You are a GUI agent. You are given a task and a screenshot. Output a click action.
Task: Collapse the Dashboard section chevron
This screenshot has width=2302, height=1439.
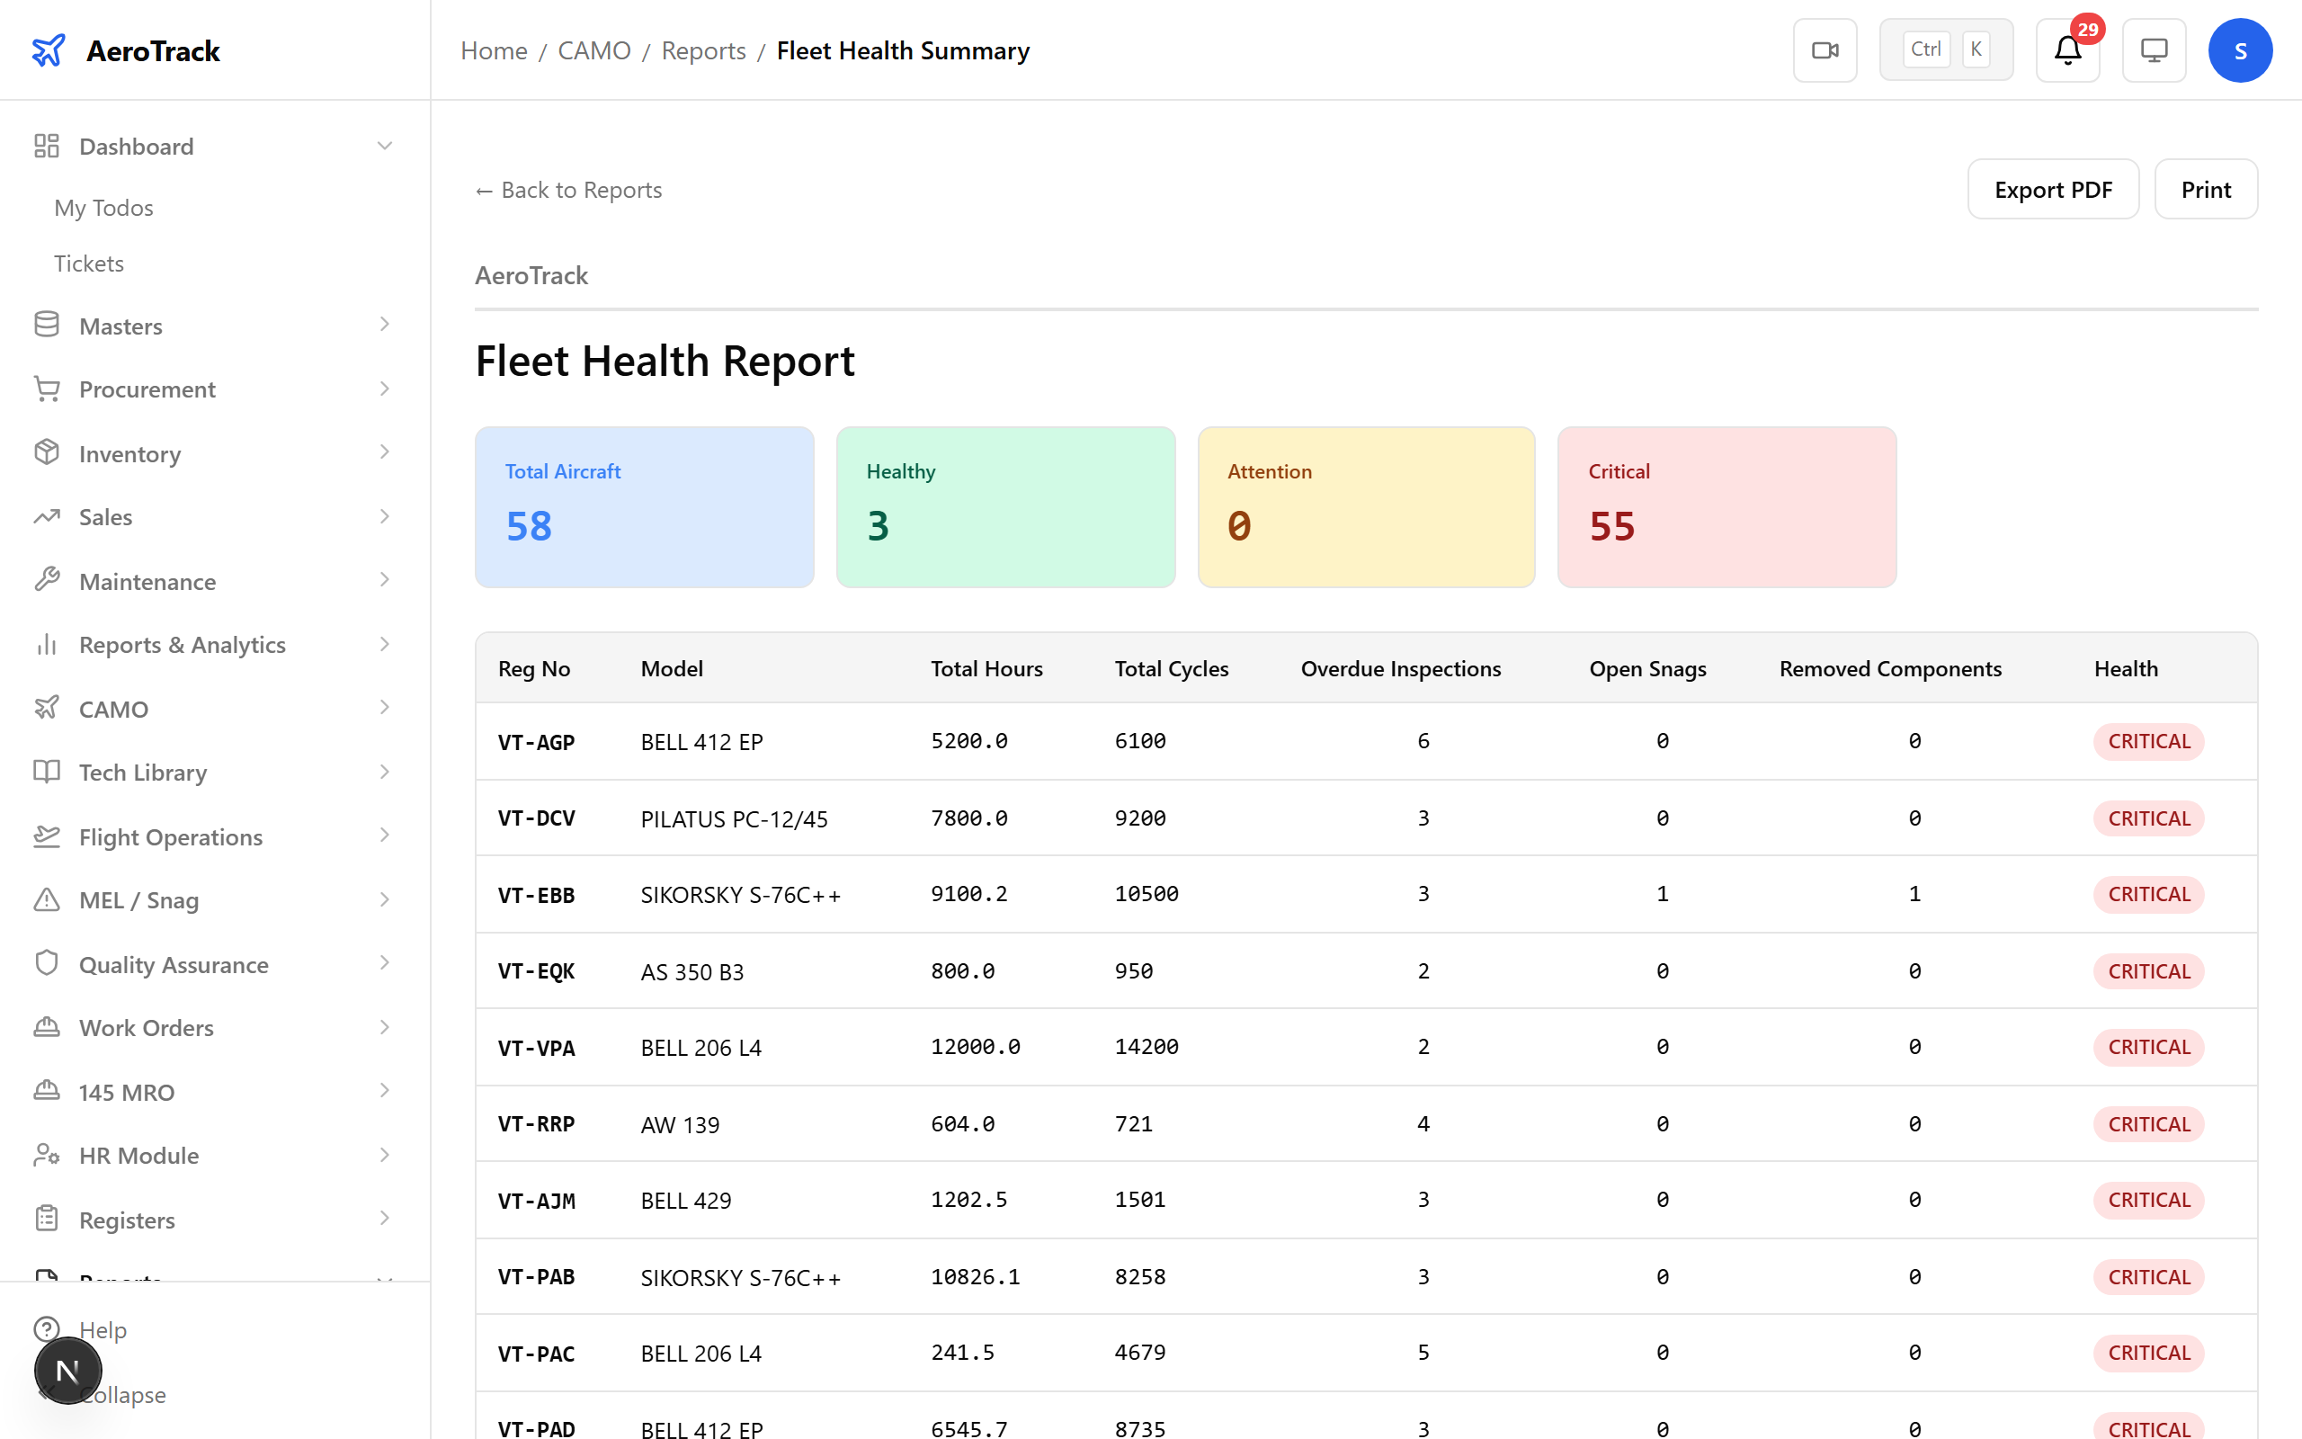[x=384, y=145]
